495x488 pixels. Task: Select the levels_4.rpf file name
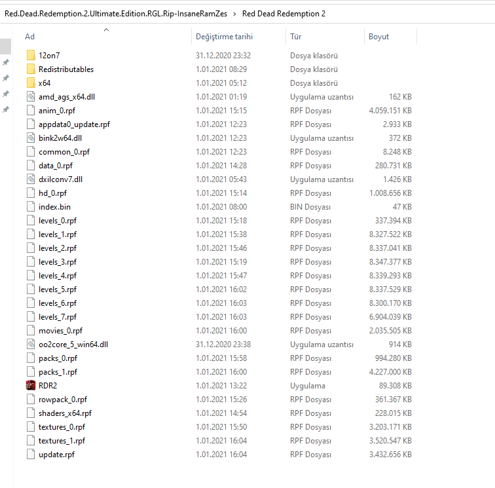coord(58,275)
